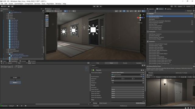Click Add Action To State button
The image size is (195, 109).
pyautogui.click(x=181, y=73)
